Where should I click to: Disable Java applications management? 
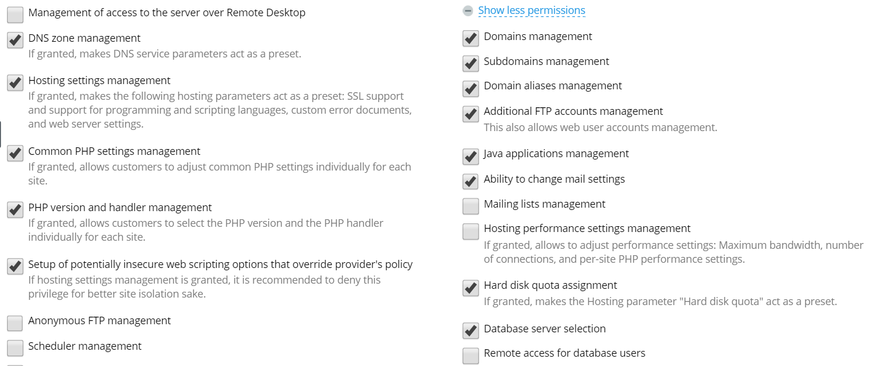coord(470,156)
